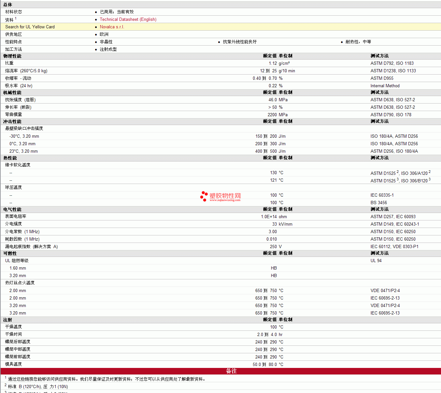Select the 0°C, 3.20 mm row label
This screenshot has width=441, height=393.
coord(22,144)
